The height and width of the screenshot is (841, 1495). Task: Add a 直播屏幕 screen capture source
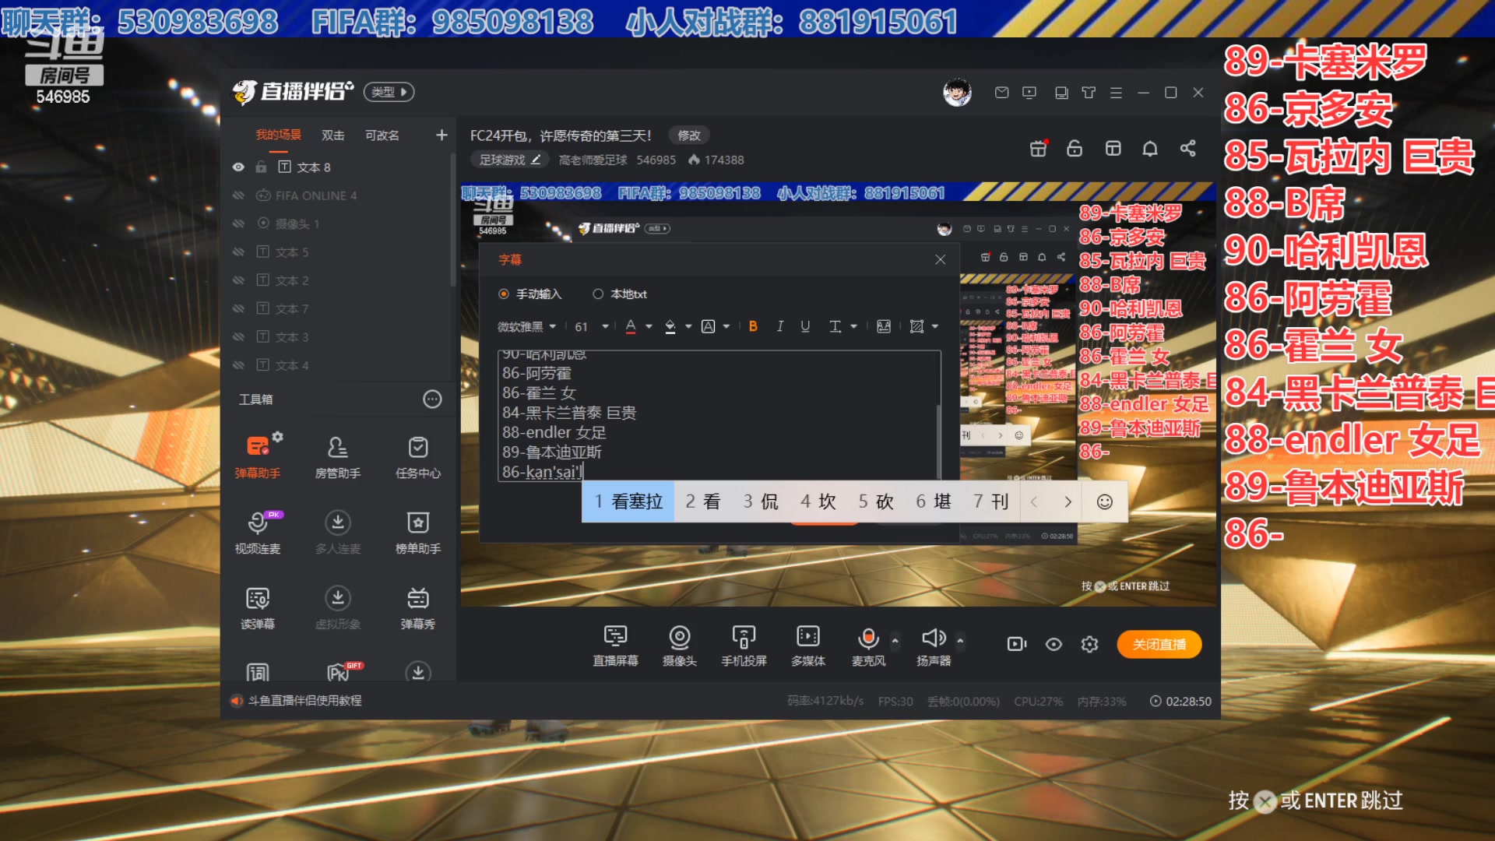pyautogui.click(x=615, y=646)
